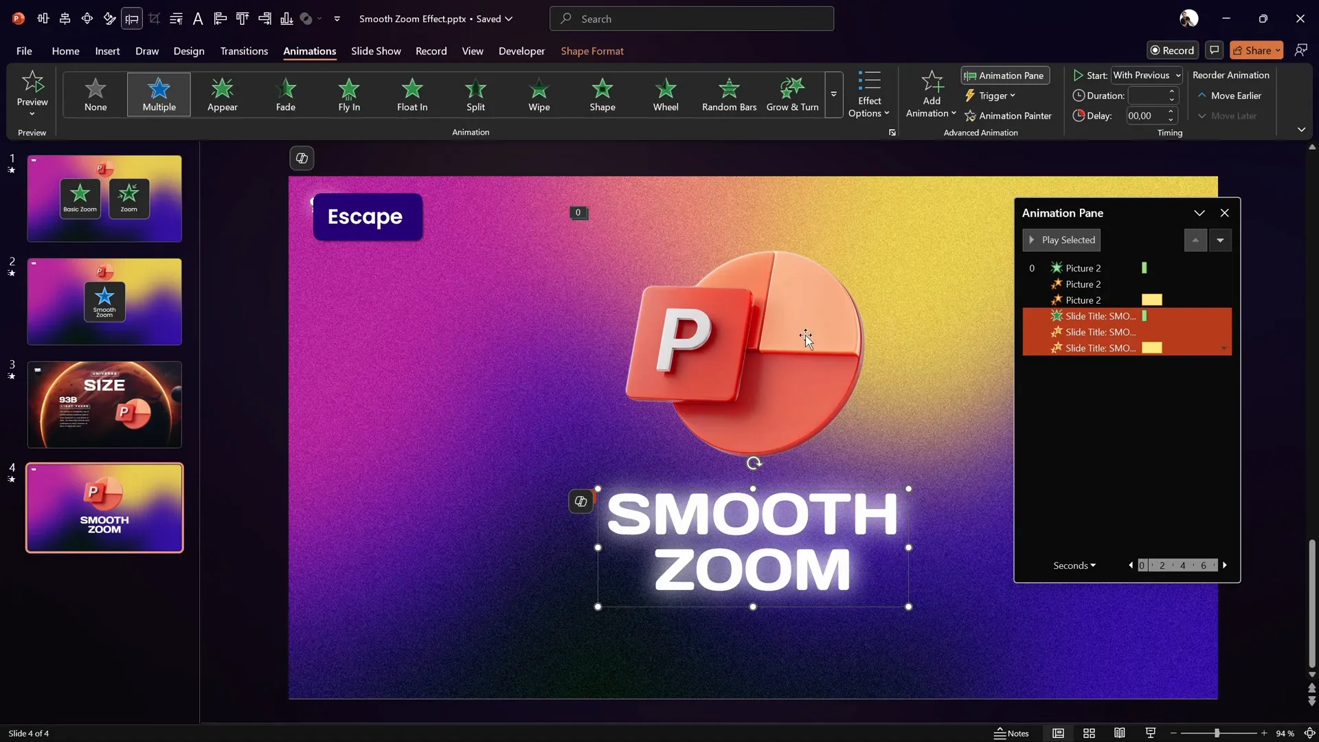Select first Picture 2 animation entry
The width and height of the screenshot is (1319, 742).
coord(1127,268)
